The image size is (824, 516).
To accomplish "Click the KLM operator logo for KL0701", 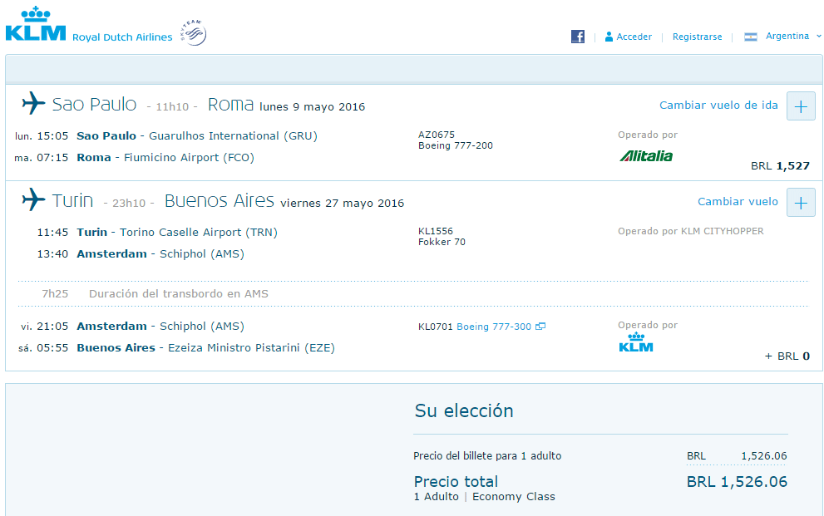I will click(x=636, y=342).
